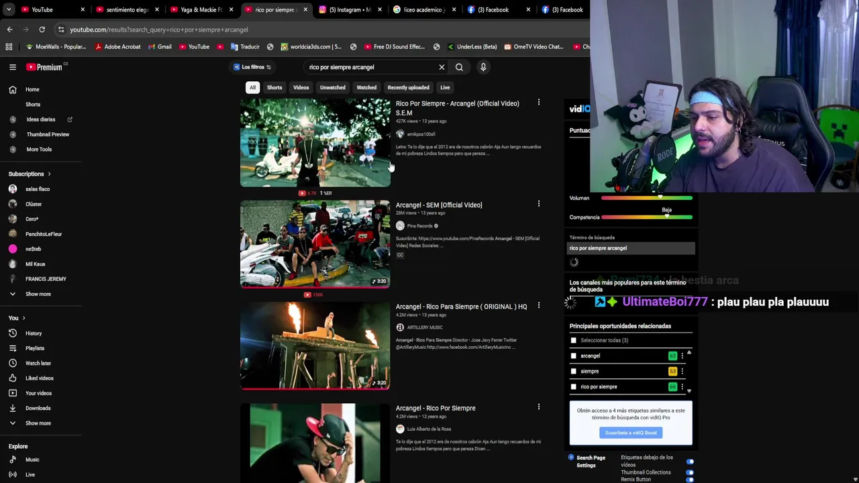This screenshot has height=483, width=859.
Task: Click the browser address bar URL
Action: click(159, 30)
